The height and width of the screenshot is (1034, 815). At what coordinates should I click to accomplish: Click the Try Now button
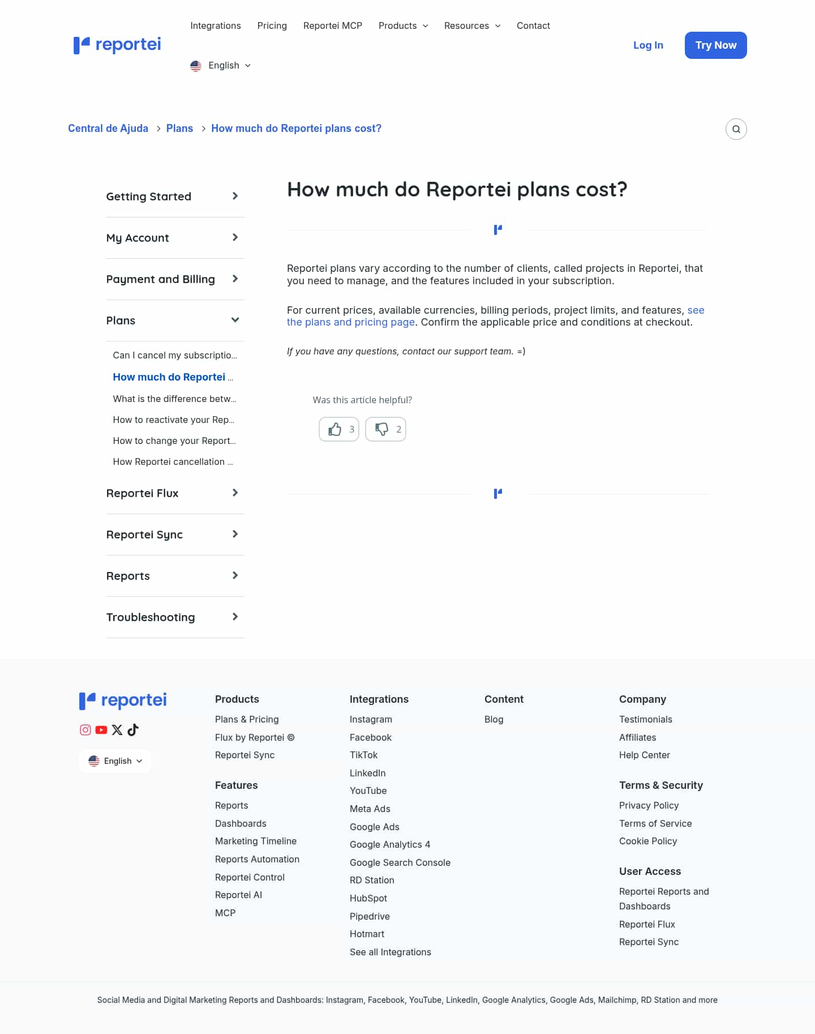coord(715,45)
